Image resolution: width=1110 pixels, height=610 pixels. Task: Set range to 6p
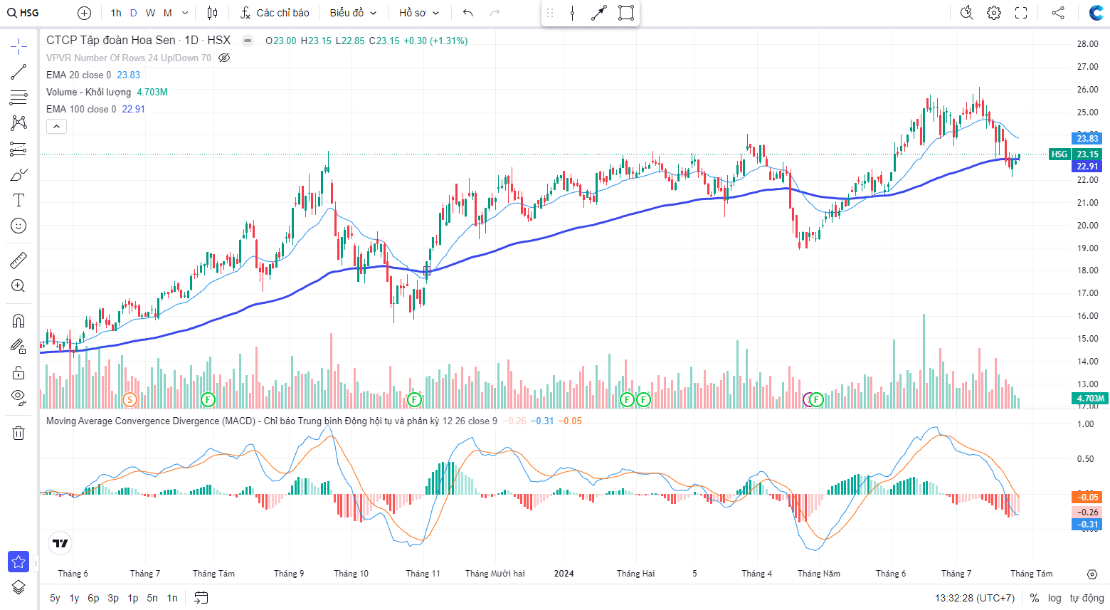pyautogui.click(x=93, y=598)
